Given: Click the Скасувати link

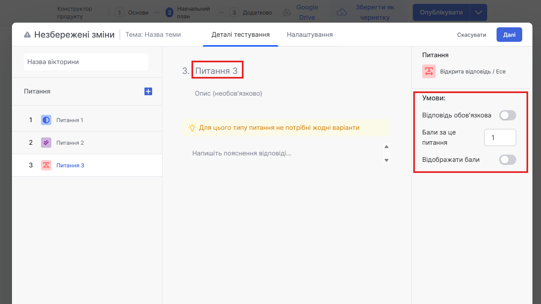Looking at the screenshot, I should 471,35.
